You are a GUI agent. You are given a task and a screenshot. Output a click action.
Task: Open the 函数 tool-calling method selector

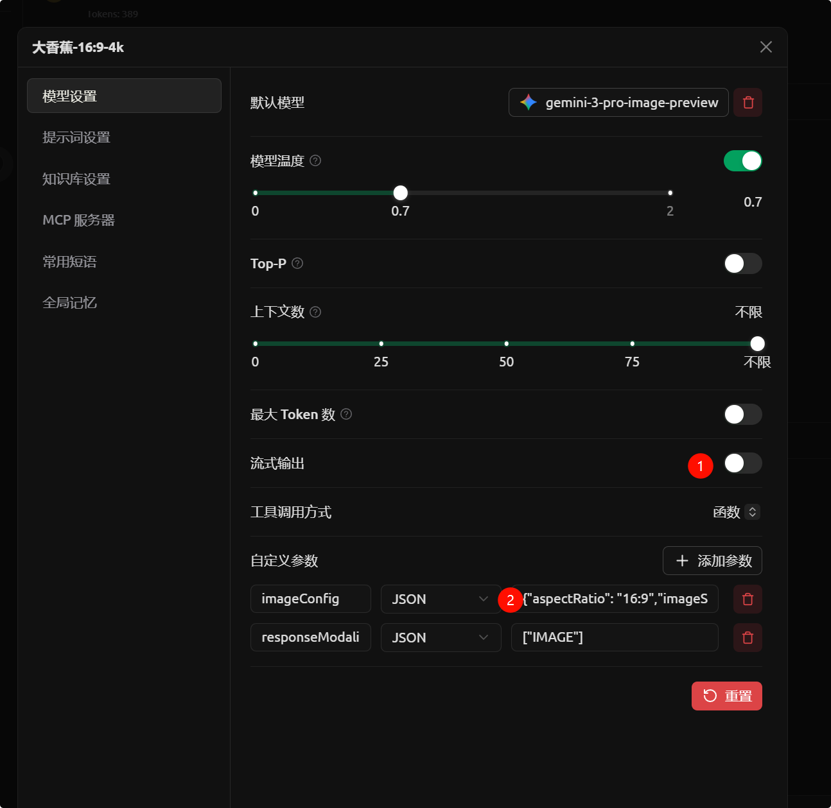736,512
